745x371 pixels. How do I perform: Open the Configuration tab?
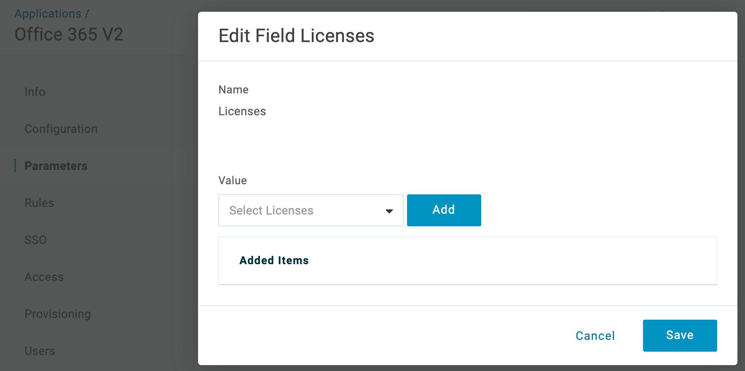(x=61, y=129)
